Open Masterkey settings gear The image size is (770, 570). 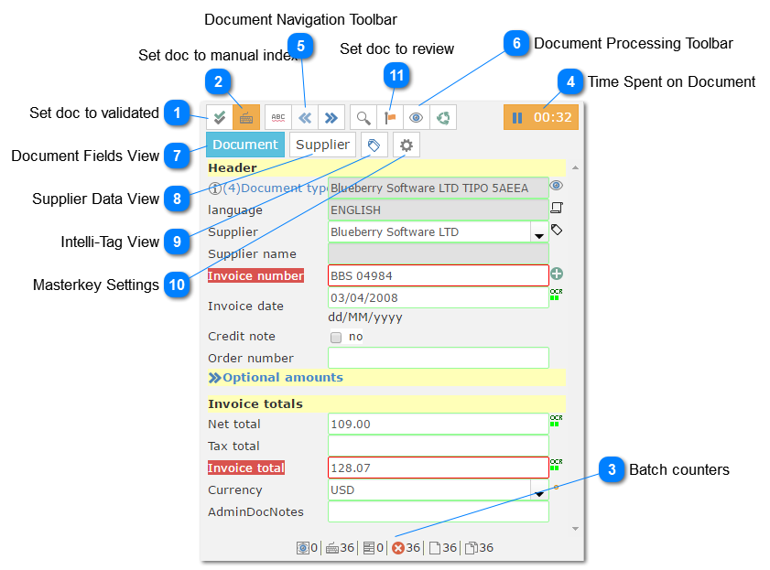tap(407, 145)
